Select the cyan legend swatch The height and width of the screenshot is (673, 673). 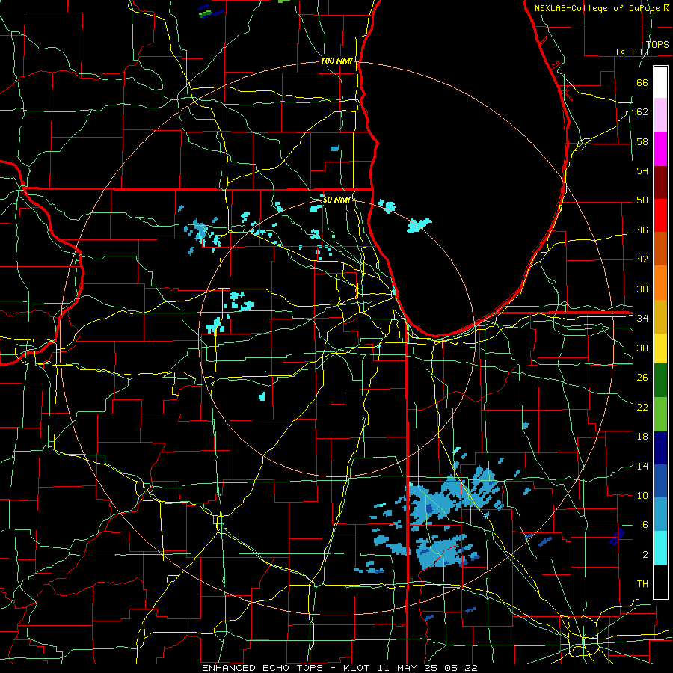660,548
